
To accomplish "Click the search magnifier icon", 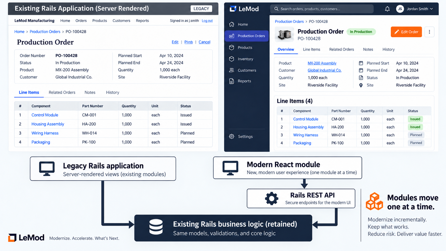I will [276, 9].
